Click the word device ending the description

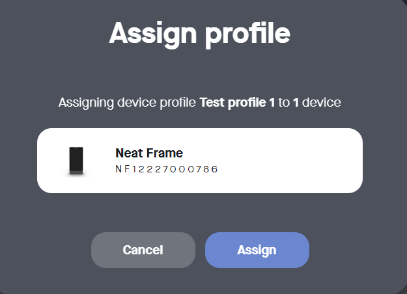pyautogui.click(x=322, y=103)
